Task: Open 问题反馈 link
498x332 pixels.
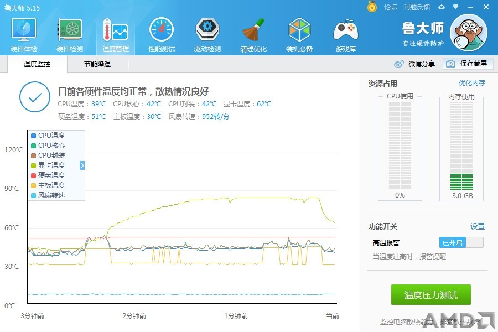Action: click(417, 7)
